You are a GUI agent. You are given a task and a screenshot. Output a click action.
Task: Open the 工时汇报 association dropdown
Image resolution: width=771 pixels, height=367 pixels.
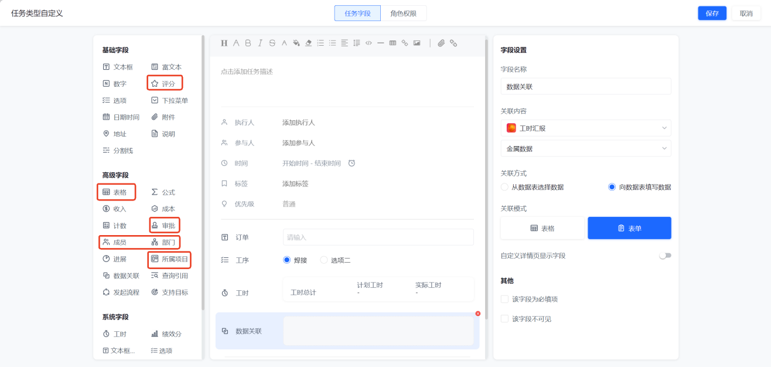point(586,128)
